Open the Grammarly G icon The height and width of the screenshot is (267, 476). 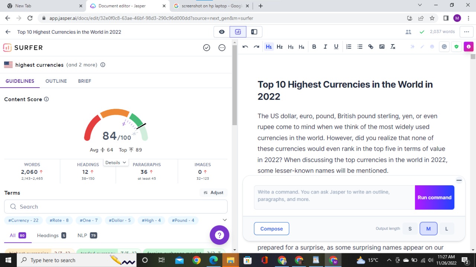[x=444, y=47]
